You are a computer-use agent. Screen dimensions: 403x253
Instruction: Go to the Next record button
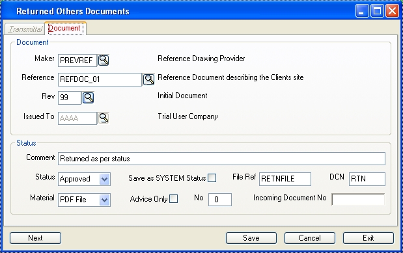pos(35,238)
